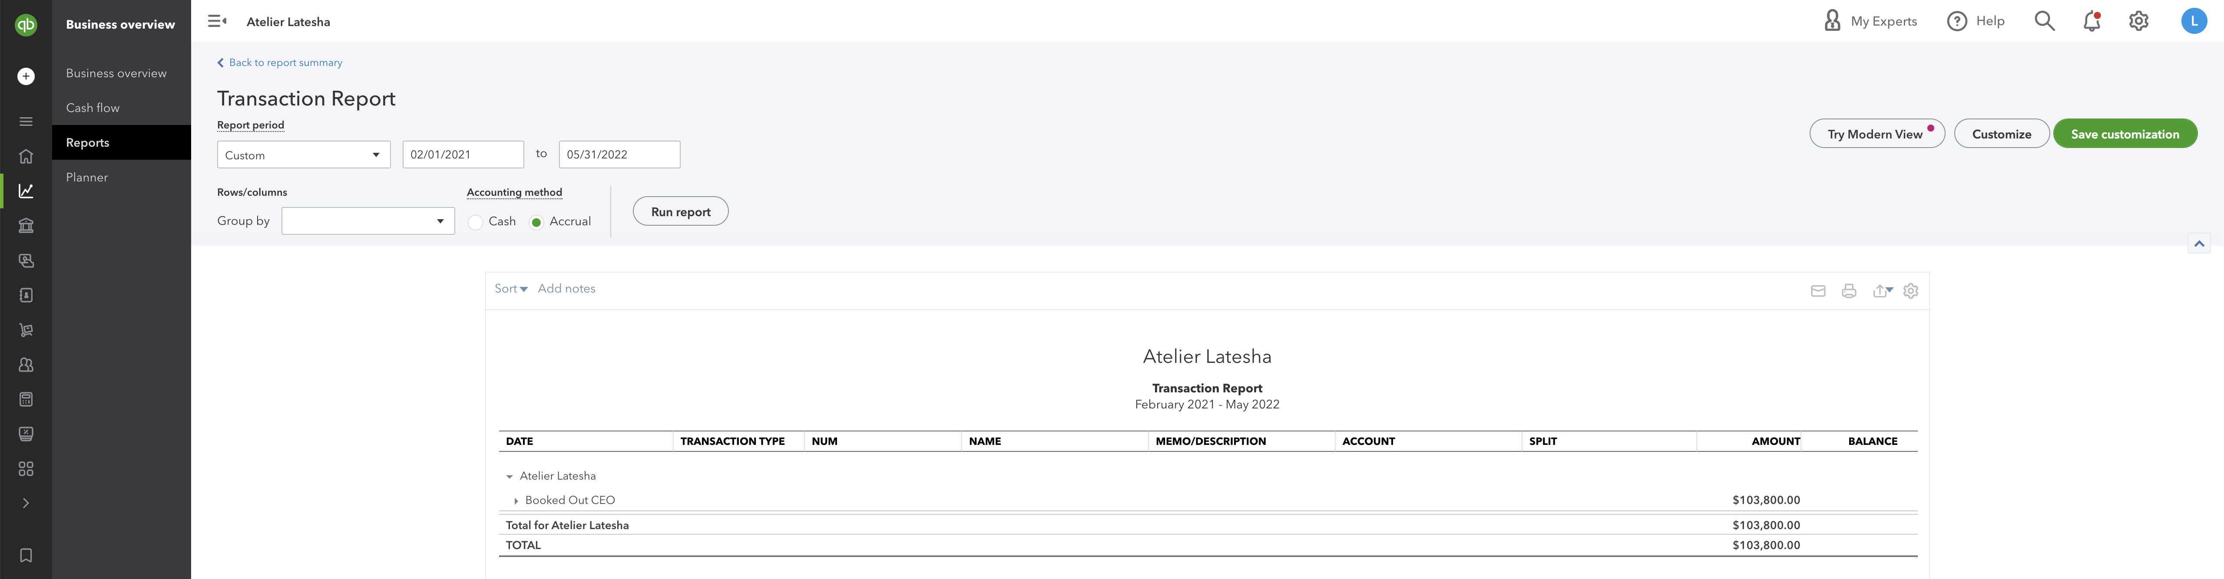Open report settings gear in table toolbar
The image size is (2224, 579).
point(1911,291)
